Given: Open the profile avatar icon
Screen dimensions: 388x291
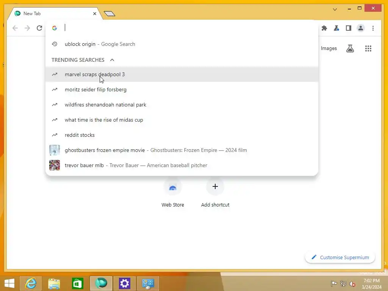Looking at the screenshot, I should point(361,28).
